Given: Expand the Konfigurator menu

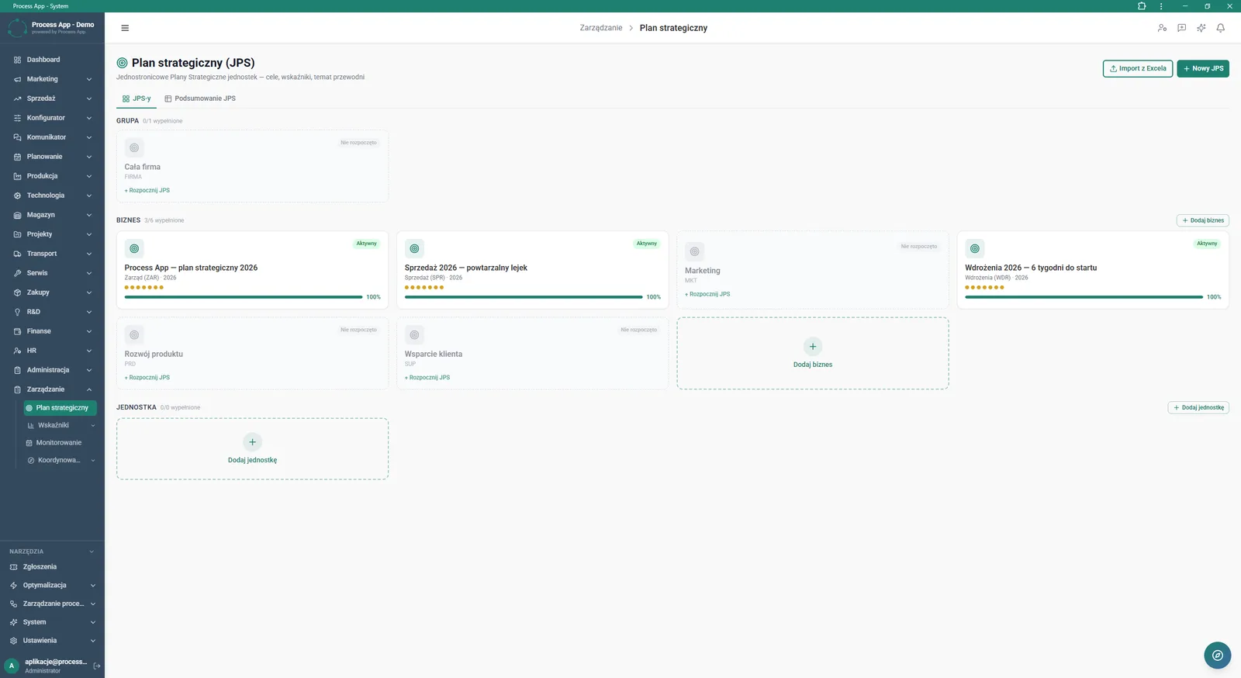Looking at the screenshot, I should [x=52, y=118].
